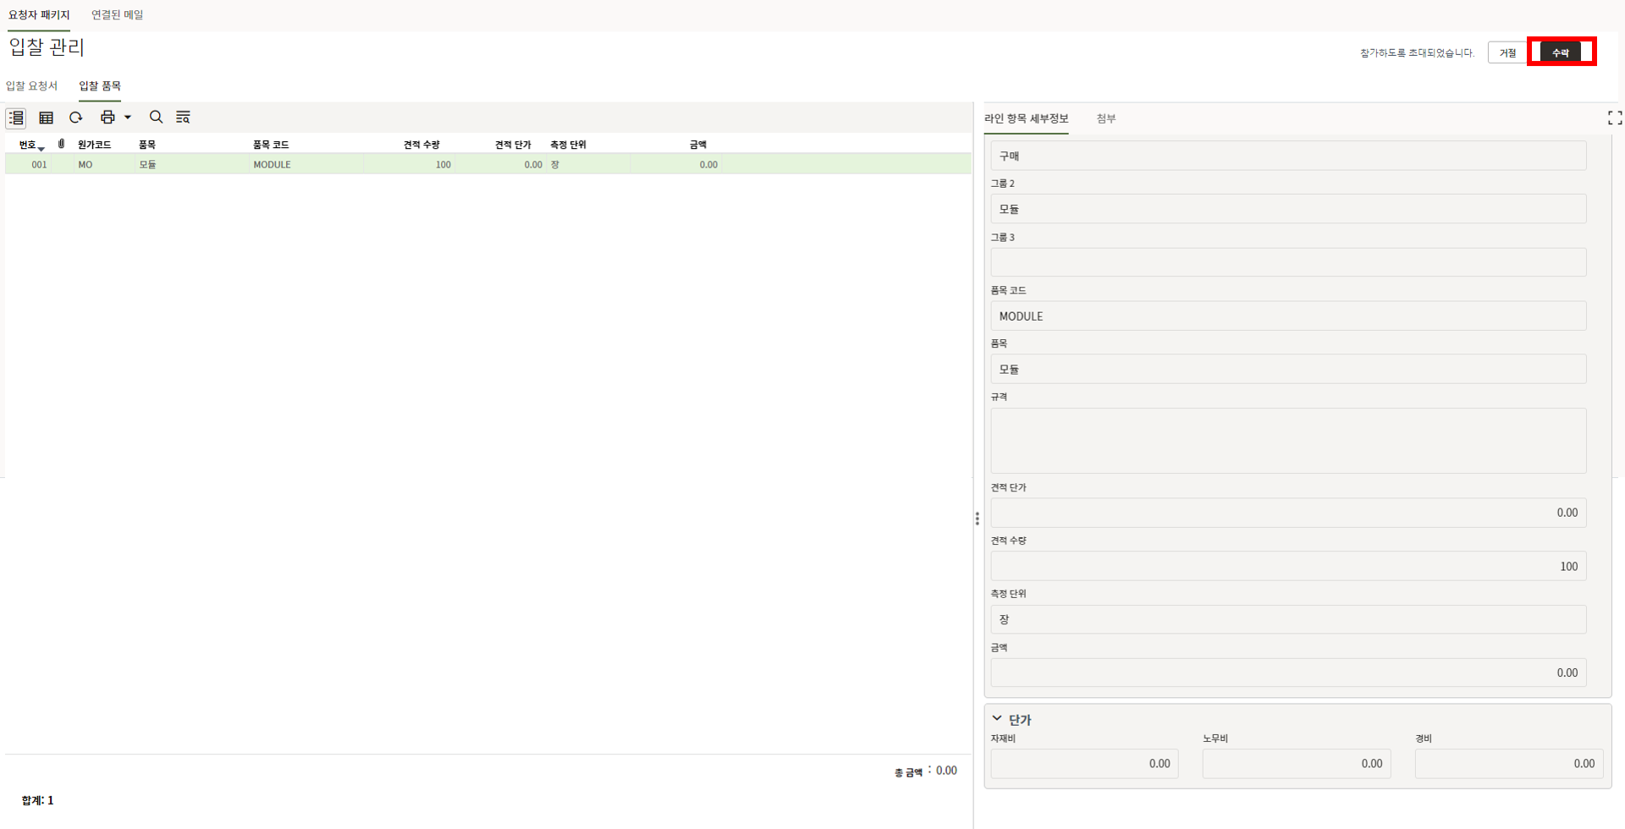
Task: Click the paperclip attachment column icon
Action: [x=62, y=144]
